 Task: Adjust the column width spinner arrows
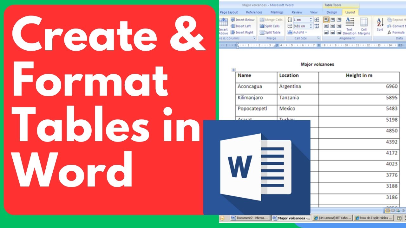pyautogui.click(x=311, y=26)
